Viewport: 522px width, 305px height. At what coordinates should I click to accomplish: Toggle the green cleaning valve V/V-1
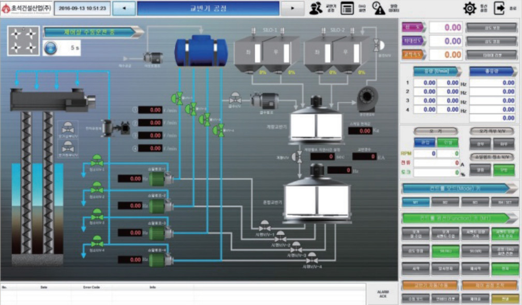[96, 161]
